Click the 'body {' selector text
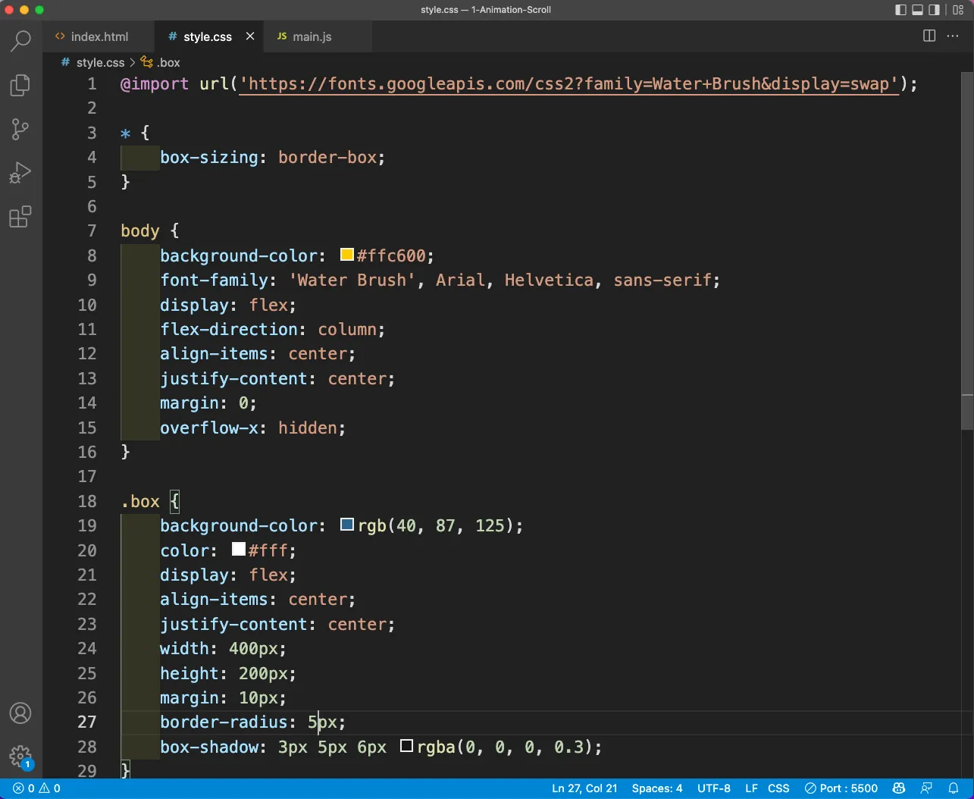The width and height of the screenshot is (974, 799). pyautogui.click(x=150, y=230)
